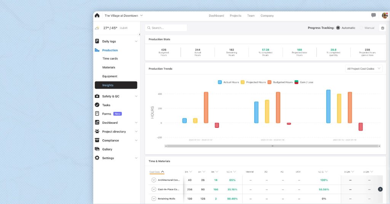Click the right arrow to scroll table
This screenshot has height=204, width=390.
(x=380, y=189)
